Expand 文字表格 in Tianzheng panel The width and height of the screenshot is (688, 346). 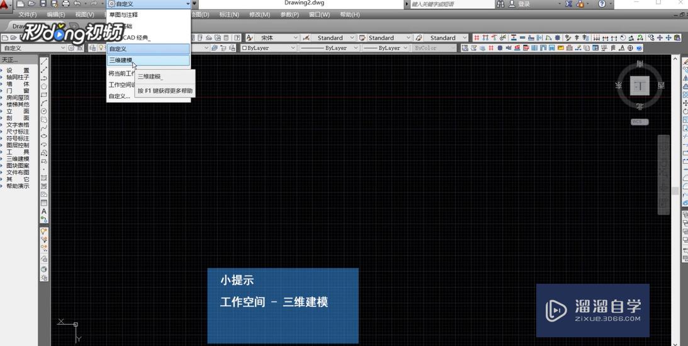point(18,125)
